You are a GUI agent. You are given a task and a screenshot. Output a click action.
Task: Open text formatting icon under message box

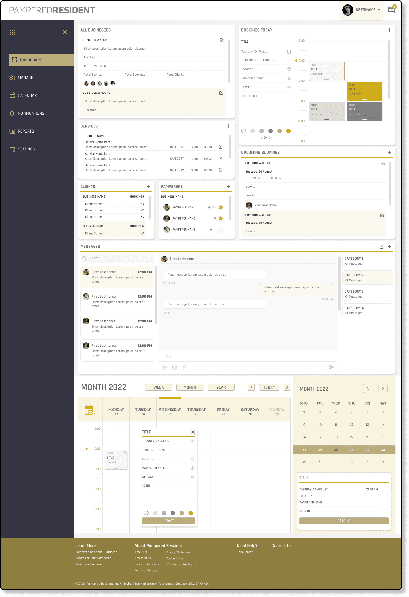164,367
